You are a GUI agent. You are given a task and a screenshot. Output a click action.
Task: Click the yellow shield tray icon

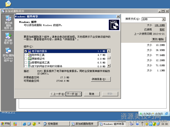click(x=147, y=124)
